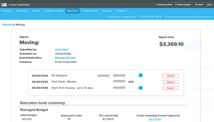214x122 pixels.
Task: Open the Policies tab
Action: [36, 11]
